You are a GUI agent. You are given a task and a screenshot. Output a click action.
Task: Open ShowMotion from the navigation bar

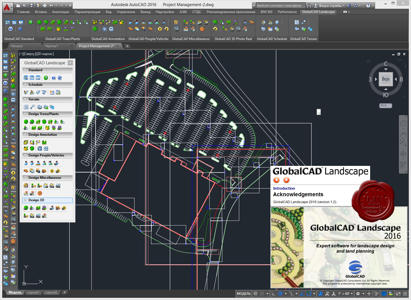coord(403,165)
